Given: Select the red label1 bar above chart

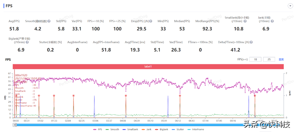Looking at the screenshot, I should pyautogui.click(x=148, y=67).
